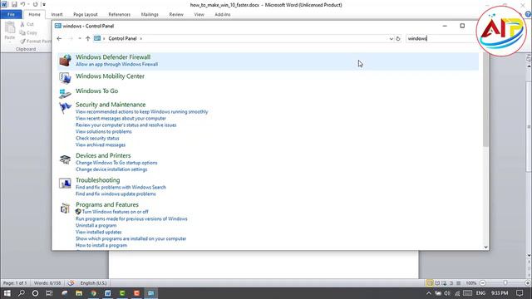Click the Windows Mobility Center icon
Image resolution: width=532 pixels, height=299 pixels.
pyautogui.click(x=65, y=78)
